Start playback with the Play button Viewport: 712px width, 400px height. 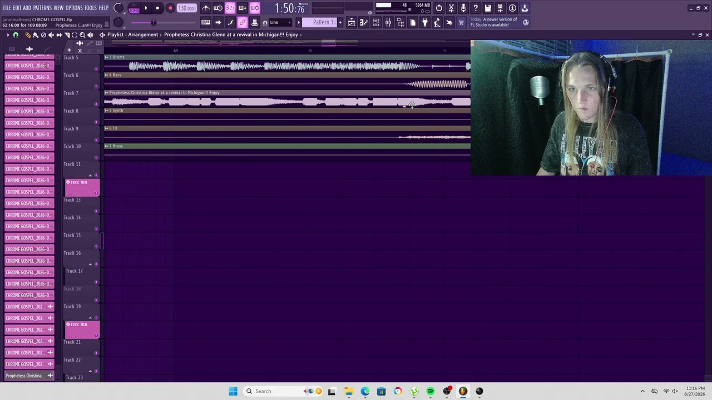point(146,8)
